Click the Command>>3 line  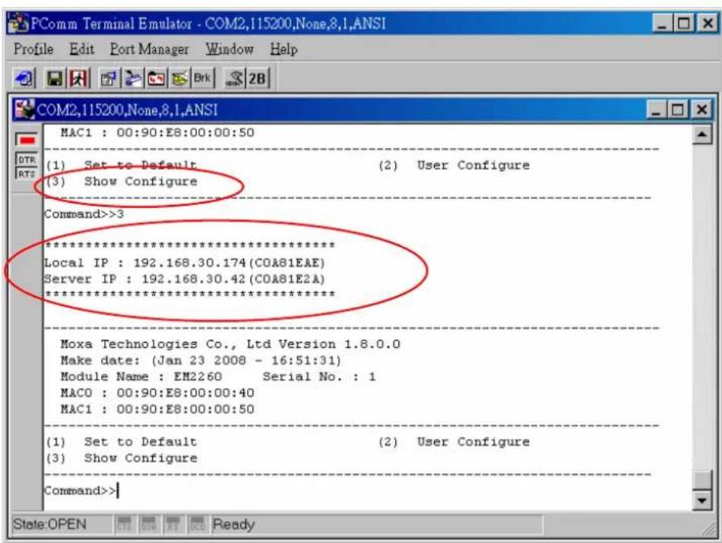[84, 214]
